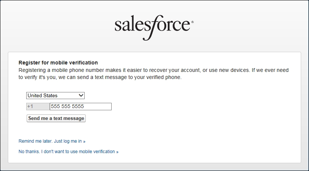Screen dimensions: 309x171
Task: Click the double arrow after mobile verification link
Action: [x=117, y=152]
